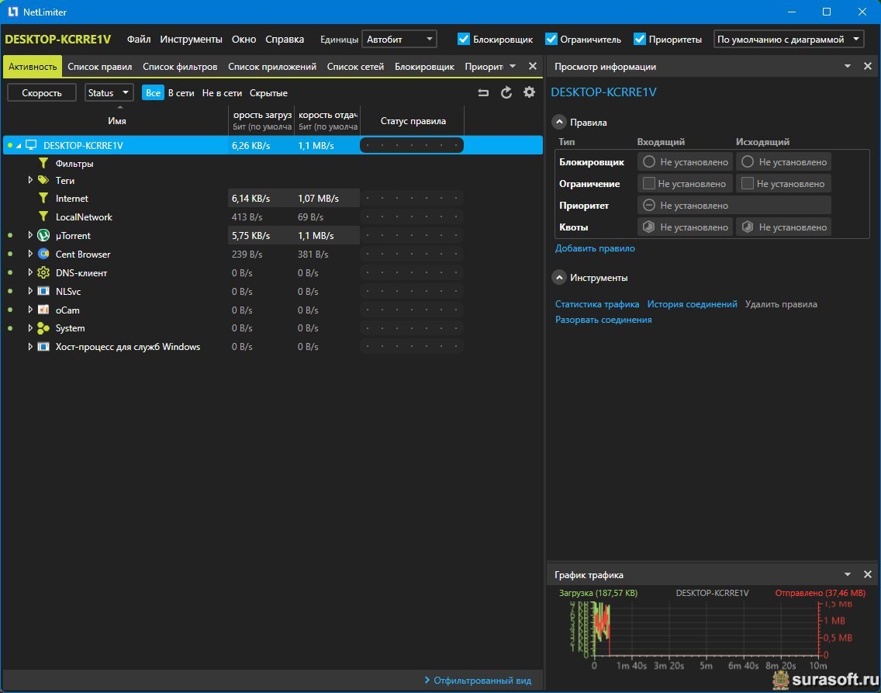Click the Статус правила column header
The width and height of the screenshot is (881, 693).
click(413, 121)
